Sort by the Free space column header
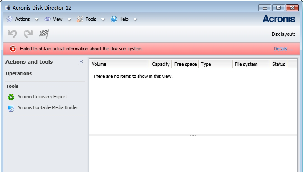Screen dimensions: 303x179 [185, 64]
